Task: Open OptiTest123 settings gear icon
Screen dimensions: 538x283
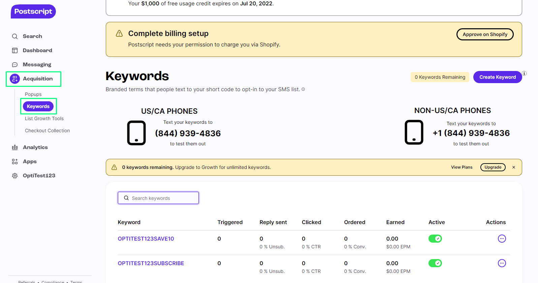Action: [15, 176]
